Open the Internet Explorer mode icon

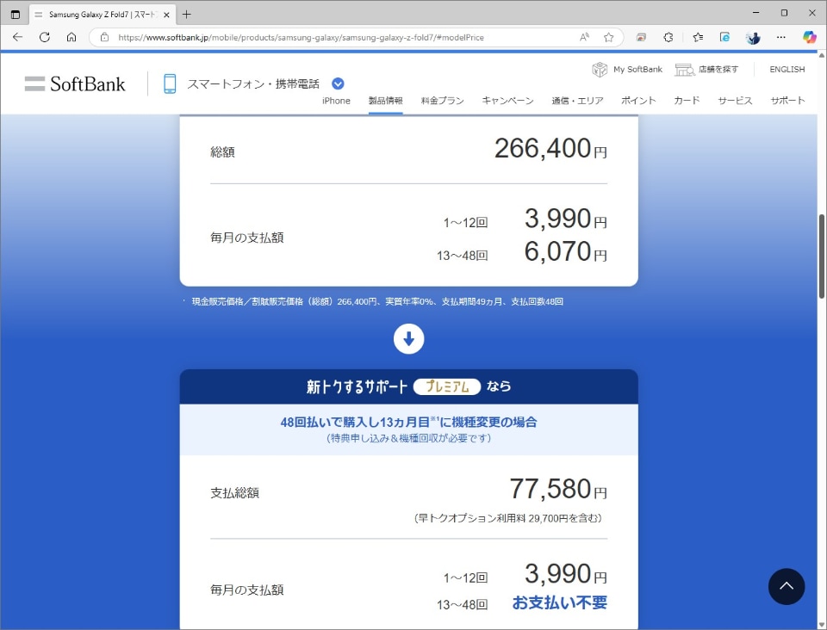pos(725,37)
